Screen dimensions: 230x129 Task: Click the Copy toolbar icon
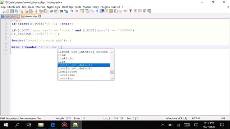(41, 11)
